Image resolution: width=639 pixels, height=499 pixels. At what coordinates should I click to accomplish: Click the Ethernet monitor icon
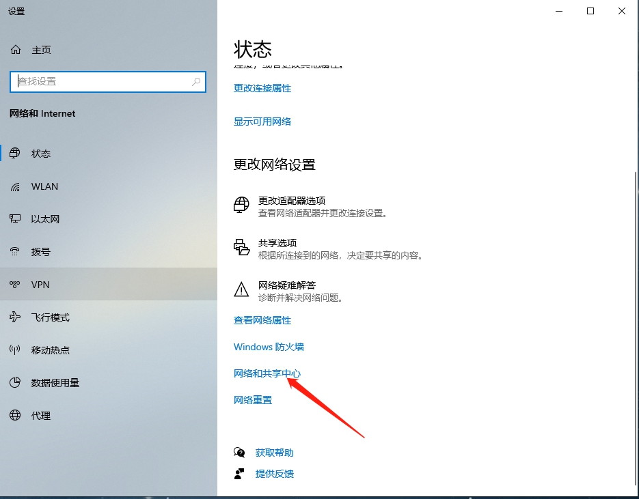coord(15,219)
